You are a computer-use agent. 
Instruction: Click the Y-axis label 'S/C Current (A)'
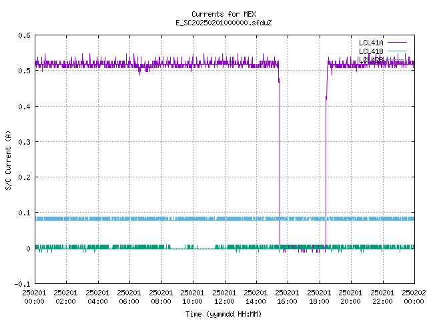tap(8, 160)
